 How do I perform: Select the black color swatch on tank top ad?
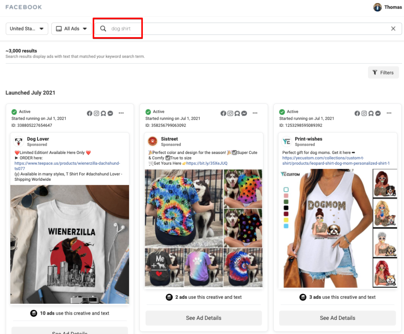pos(286,208)
